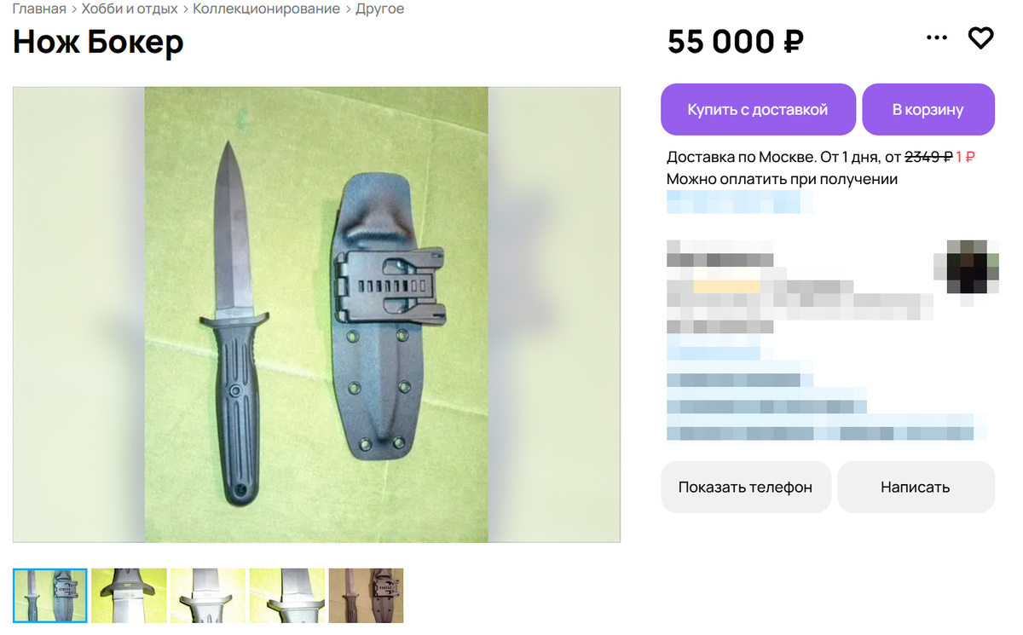The image size is (1023, 635).
Task: Open the three-dots more options menu
Action: (936, 38)
